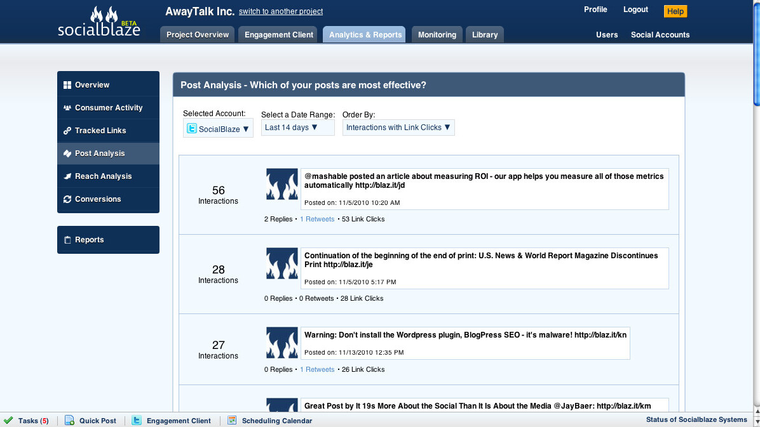Click the orange Help button
This screenshot has width=760, height=427.
pos(675,11)
